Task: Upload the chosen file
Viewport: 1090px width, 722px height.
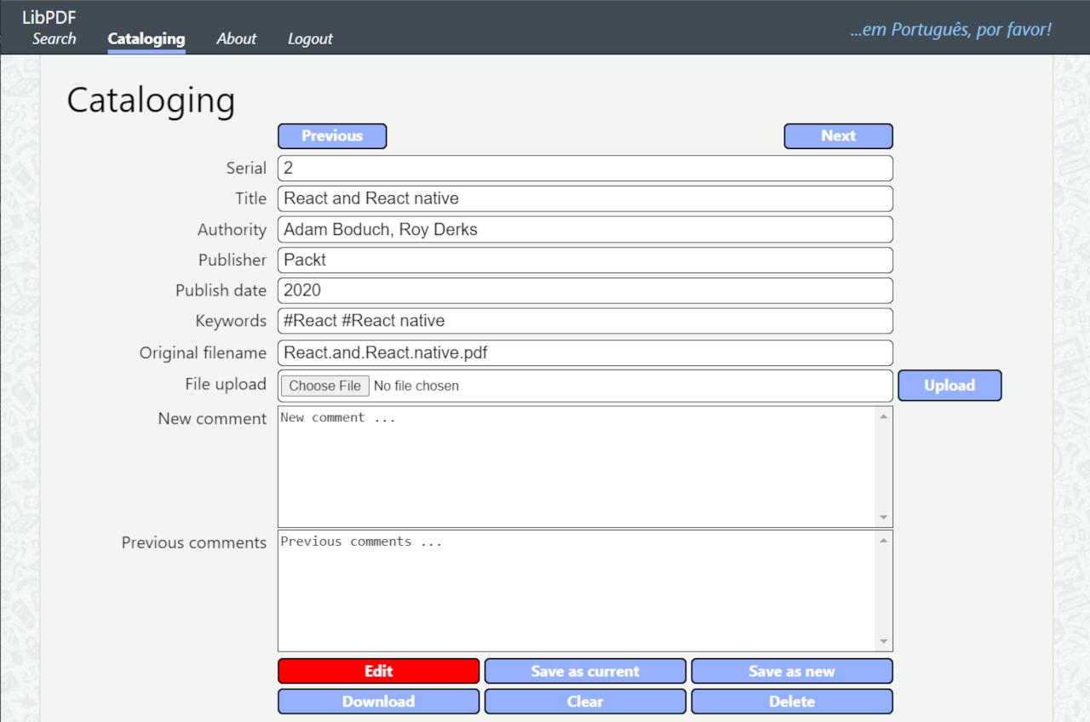Action: (x=949, y=385)
